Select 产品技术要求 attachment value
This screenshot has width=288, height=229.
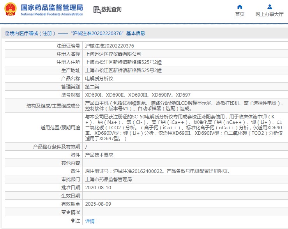tap(99, 155)
